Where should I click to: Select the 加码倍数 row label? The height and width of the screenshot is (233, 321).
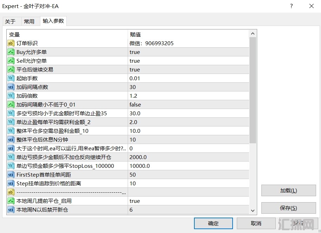click(x=27, y=96)
